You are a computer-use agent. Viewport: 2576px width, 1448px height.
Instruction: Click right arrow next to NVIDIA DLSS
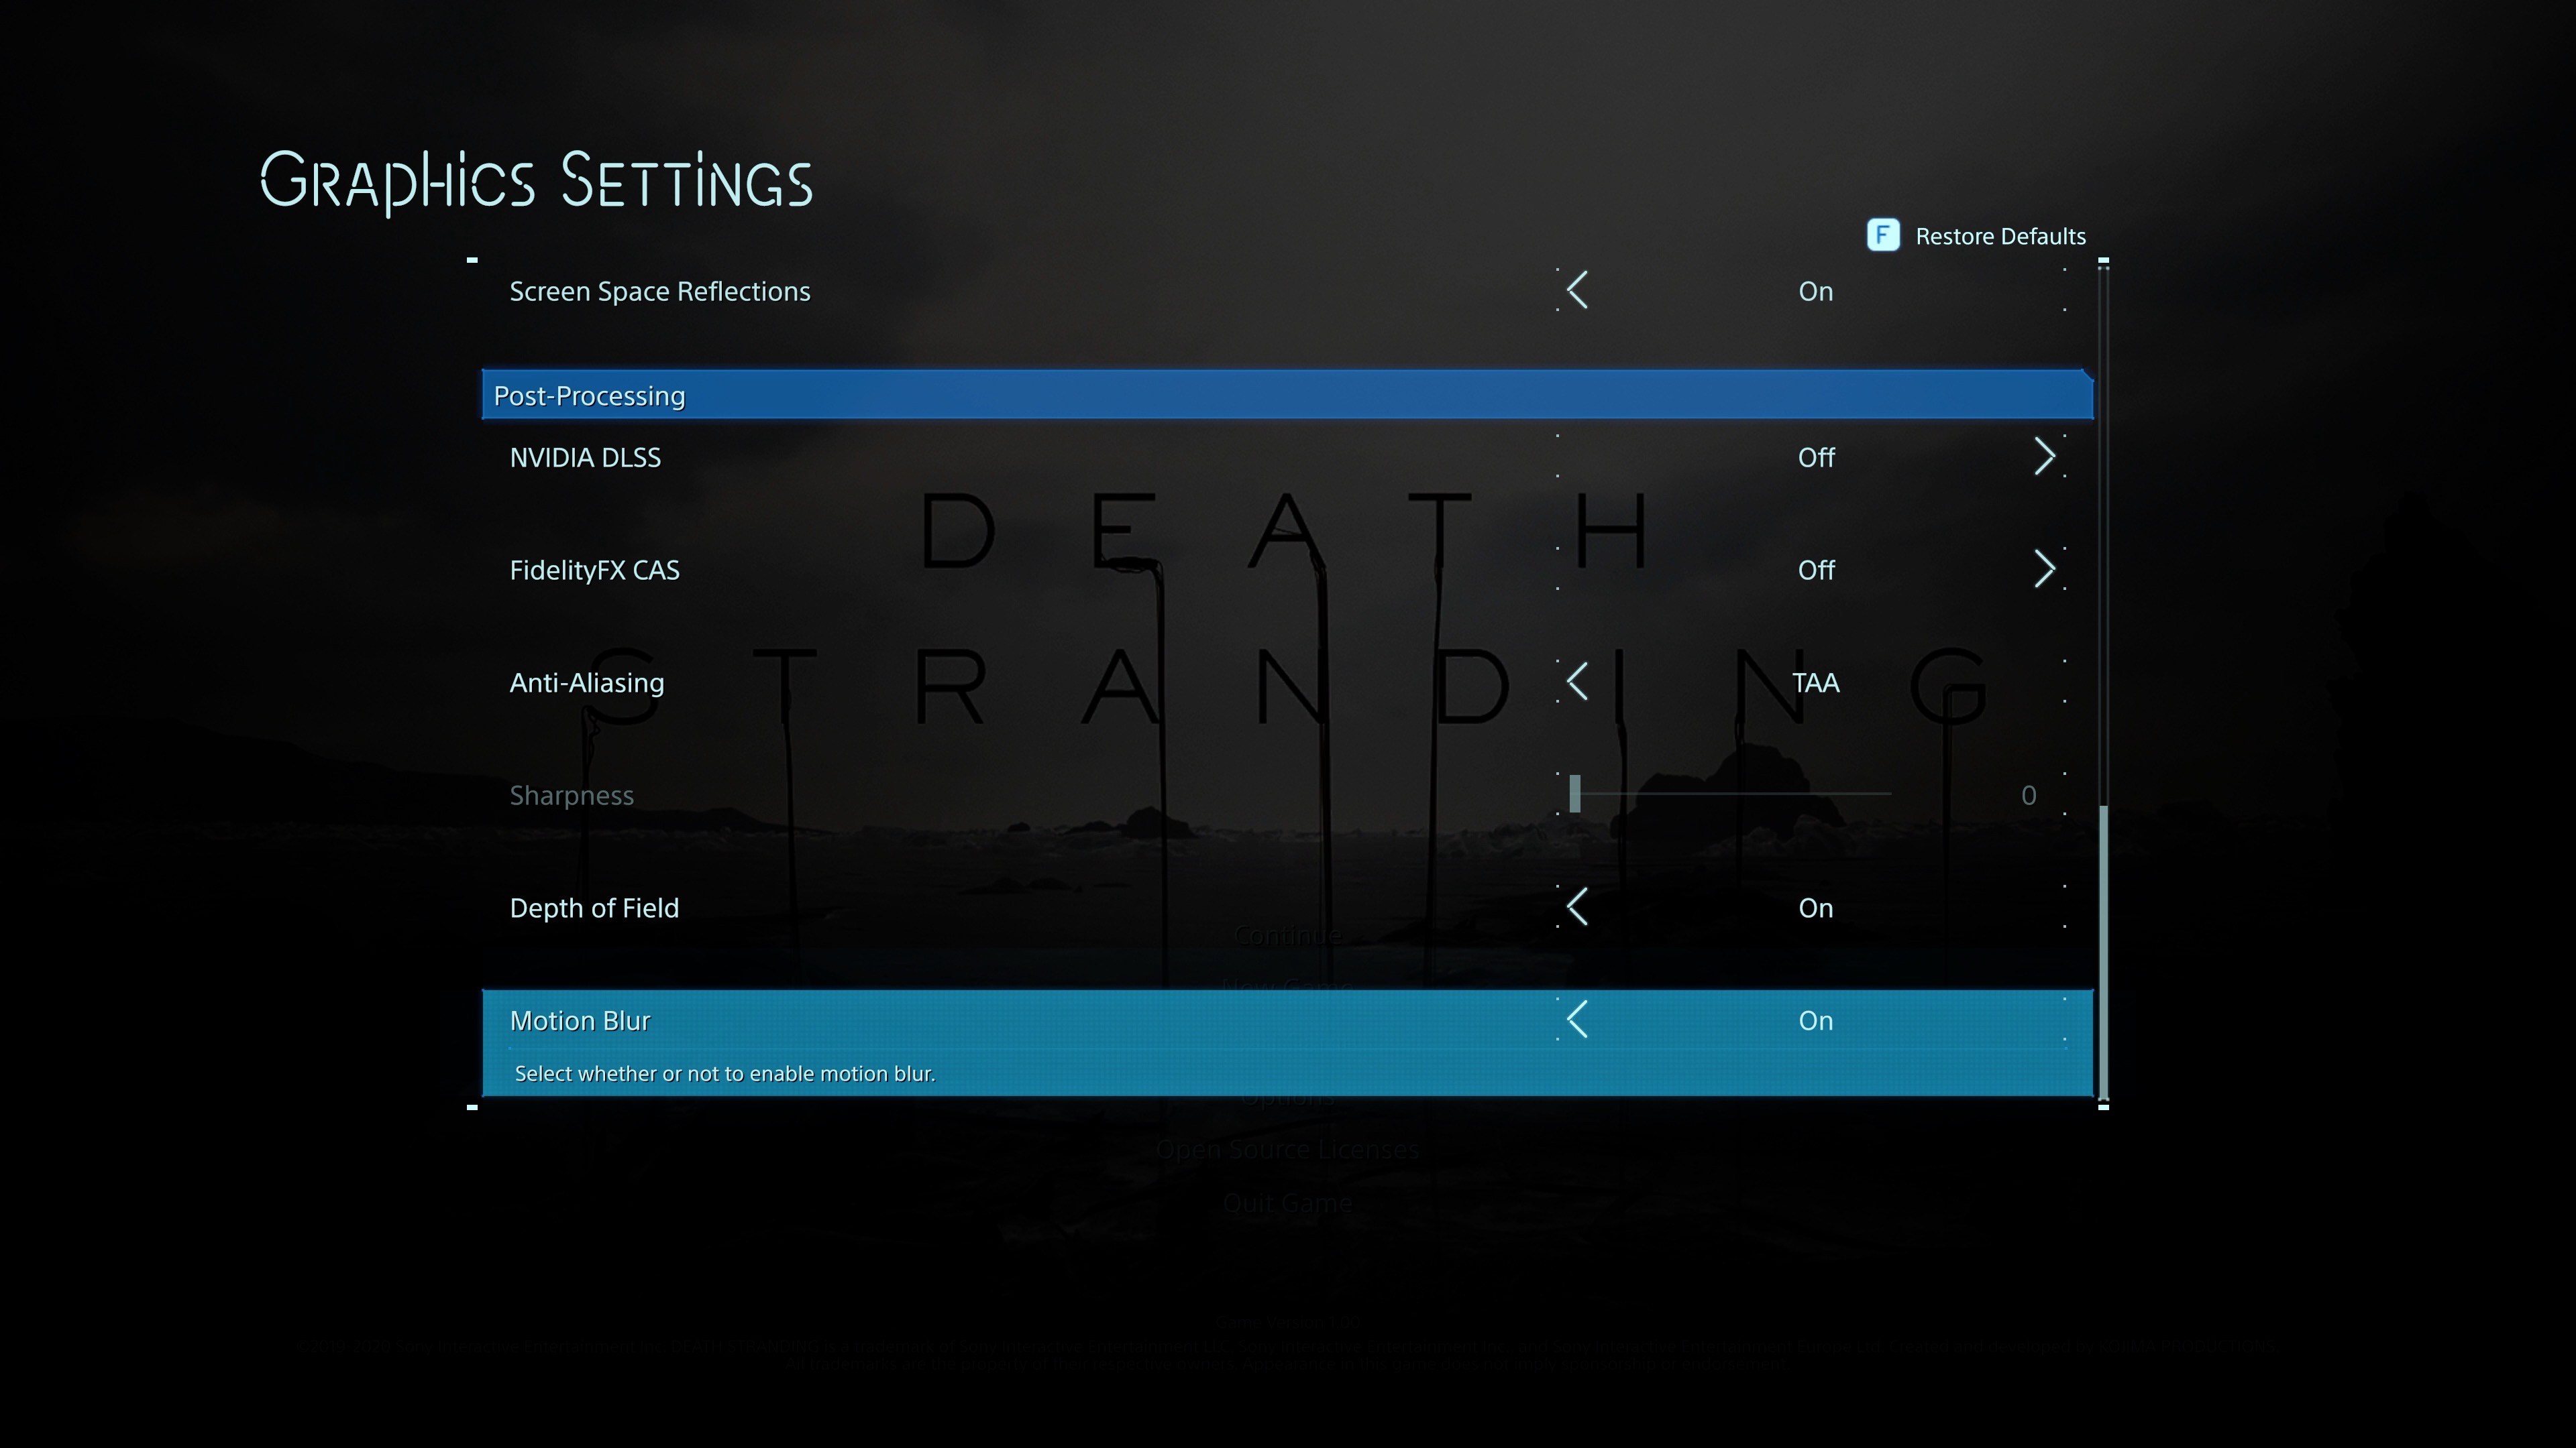point(2044,457)
